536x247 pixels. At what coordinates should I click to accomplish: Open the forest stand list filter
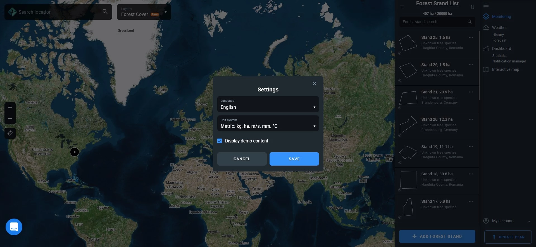click(402, 7)
